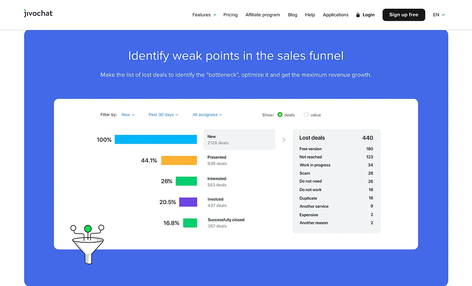Screen dimensions: 472x286
Task: Navigate to the Blog
Action: pos(292,15)
